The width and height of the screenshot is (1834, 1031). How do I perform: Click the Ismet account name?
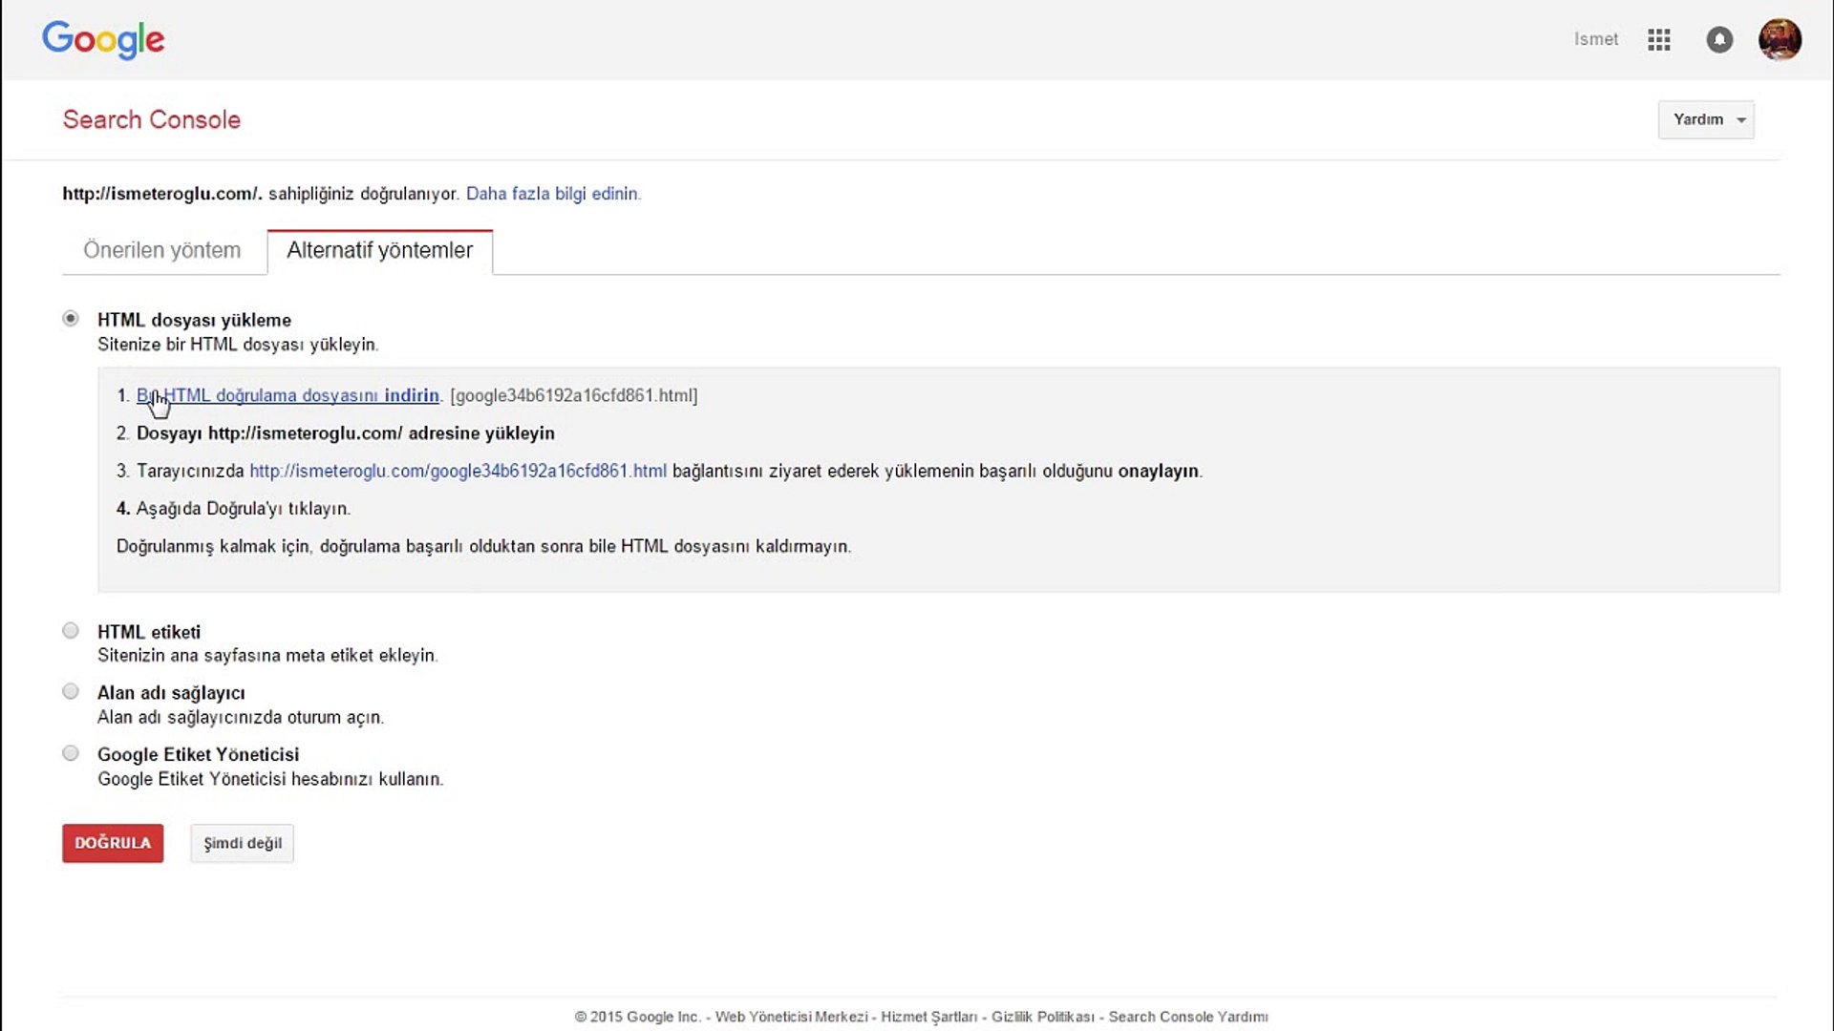pos(1596,40)
